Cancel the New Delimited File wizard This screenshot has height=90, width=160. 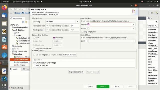[116, 86]
